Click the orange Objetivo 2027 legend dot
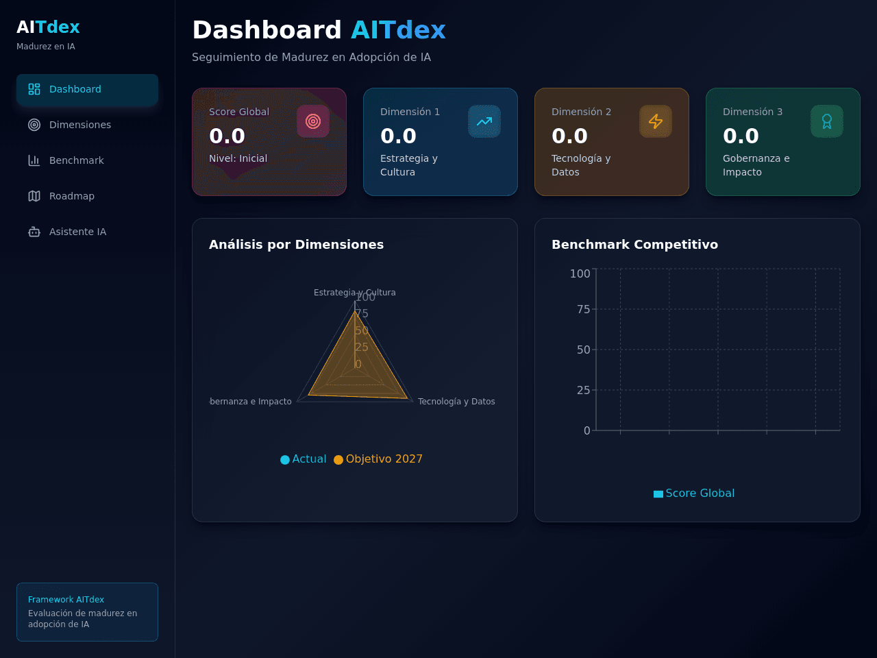The image size is (877, 658). pyautogui.click(x=338, y=460)
